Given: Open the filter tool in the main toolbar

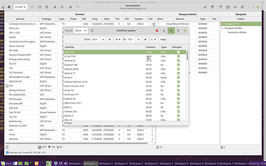Looking at the screenshot, I should pyautogui.click(x=55, y=7).
